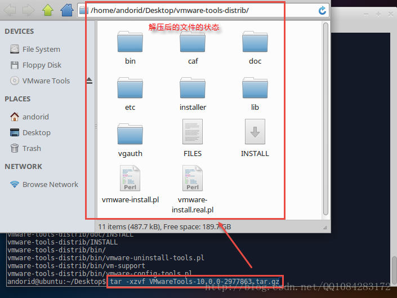Open Desktop place in sidebar
The height and width of the screenshot is (298, 397).
pyautogui.click(x=37, y=132)
